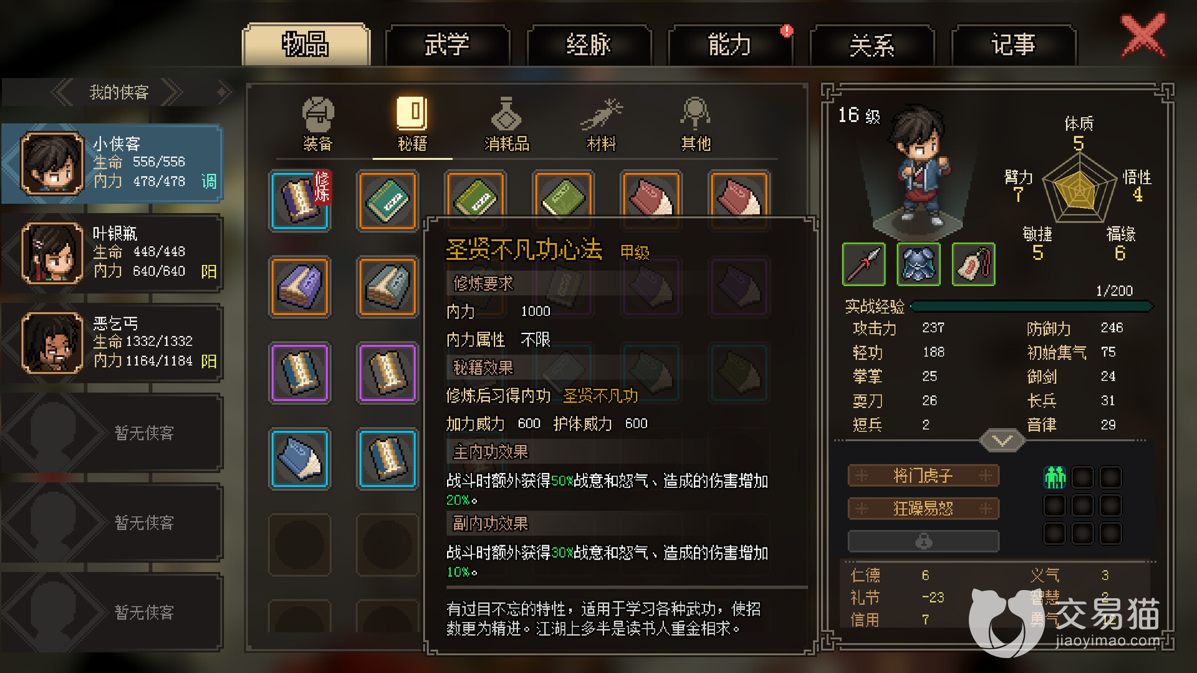
Task: Select the 其他 category icon
Action: [695, 125]
